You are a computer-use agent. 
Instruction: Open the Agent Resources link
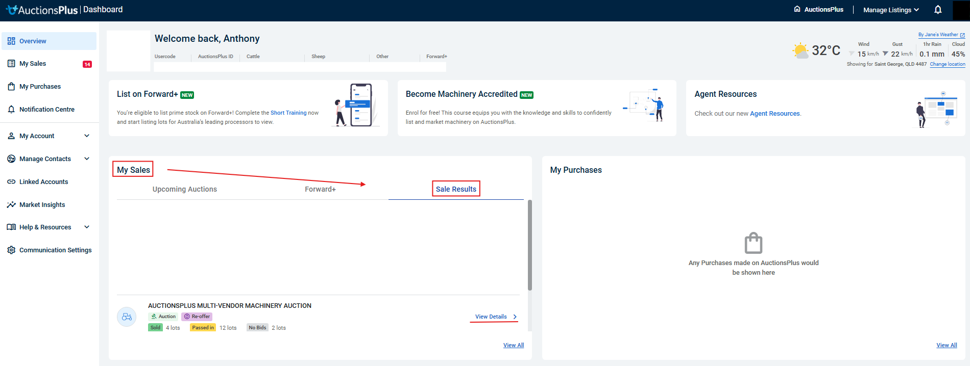pos(774,114)
